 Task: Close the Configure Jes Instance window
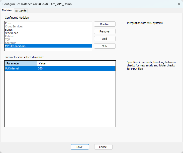179,4
